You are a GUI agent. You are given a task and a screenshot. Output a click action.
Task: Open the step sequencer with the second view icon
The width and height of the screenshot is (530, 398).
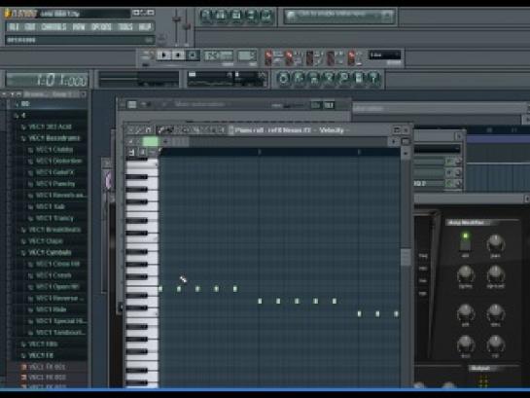click(x=221, y=16)
